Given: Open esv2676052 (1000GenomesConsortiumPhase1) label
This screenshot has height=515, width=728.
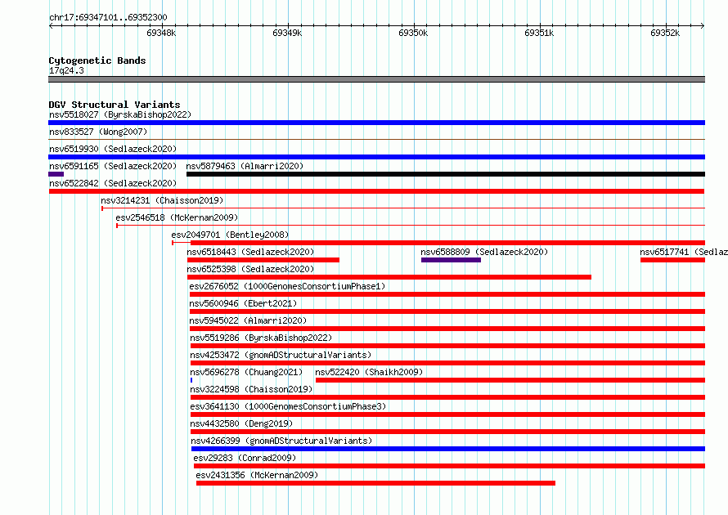Looking at the screenshot, I should coord(287,286).
